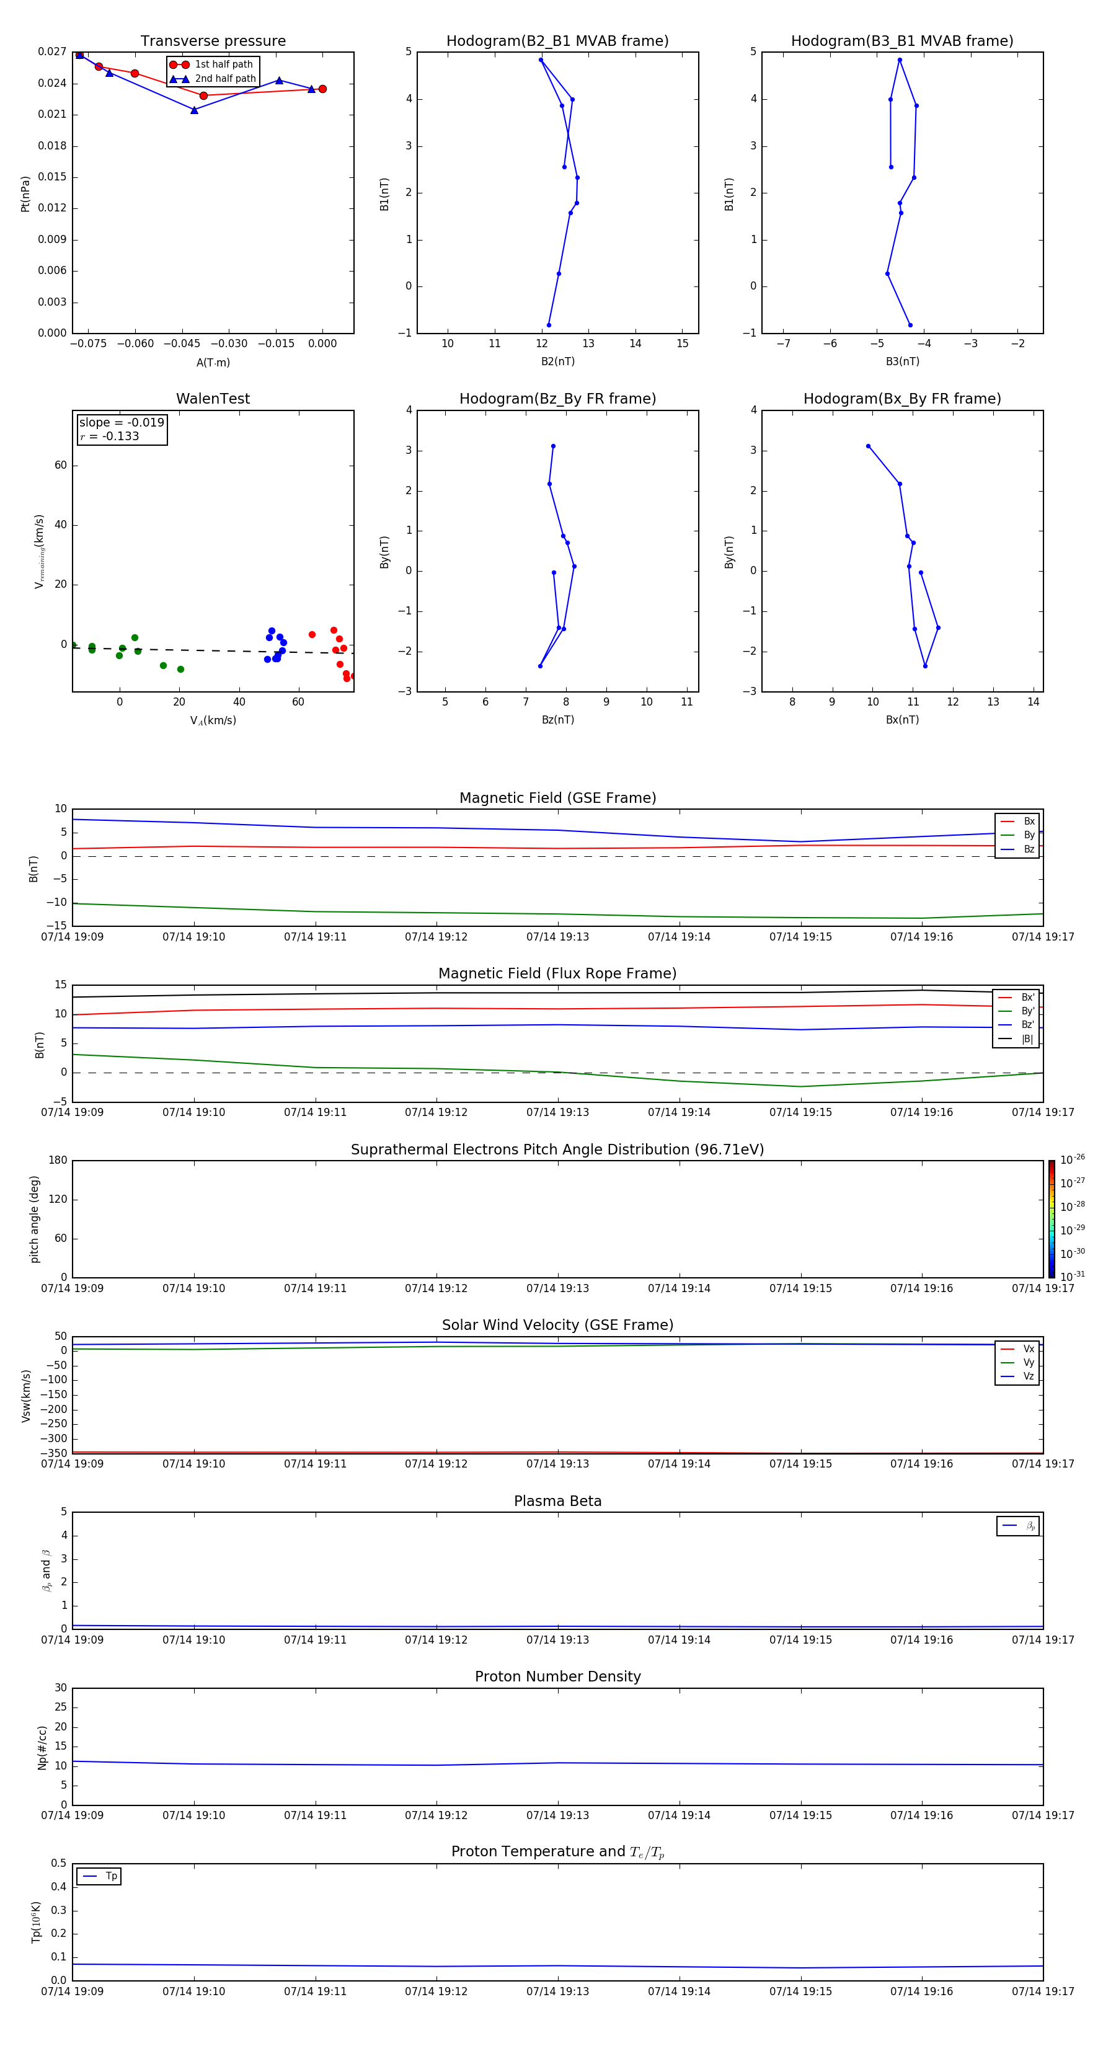Click the WalenTest slope and r annotation box
This screenshot has height=2046, width=1116.
pos(122,429)
